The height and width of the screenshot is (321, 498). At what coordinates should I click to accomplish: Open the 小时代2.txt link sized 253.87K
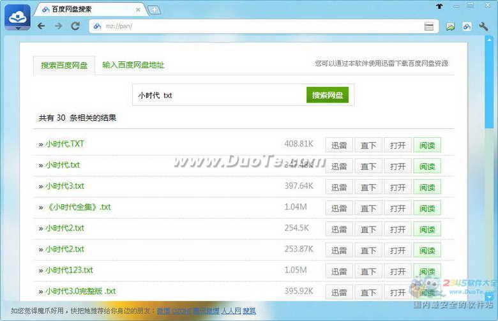click(64, 249)
